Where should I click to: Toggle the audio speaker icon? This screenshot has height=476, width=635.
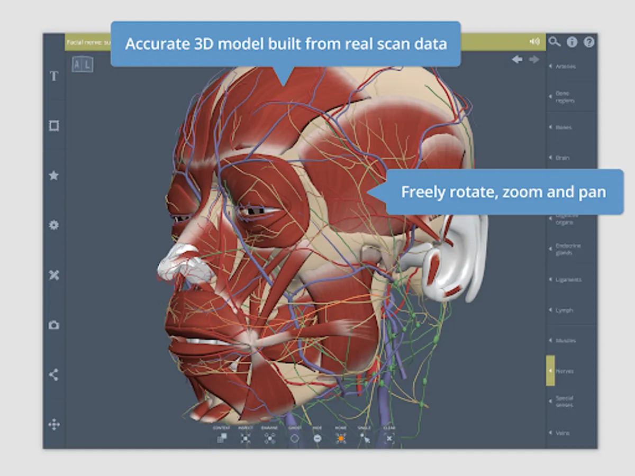(535, 42)
